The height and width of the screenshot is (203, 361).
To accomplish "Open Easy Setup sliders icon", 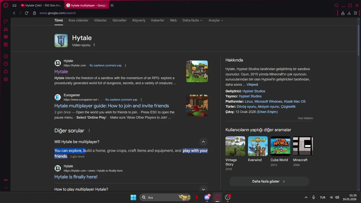I will coord(355,13).
